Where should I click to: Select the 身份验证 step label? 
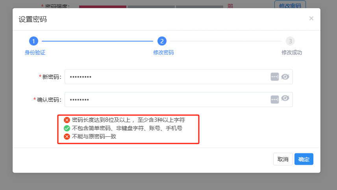click(x=35, y=52)
